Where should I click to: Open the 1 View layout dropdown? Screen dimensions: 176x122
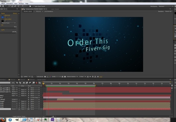pyautogui.click(x=83, y=77)
